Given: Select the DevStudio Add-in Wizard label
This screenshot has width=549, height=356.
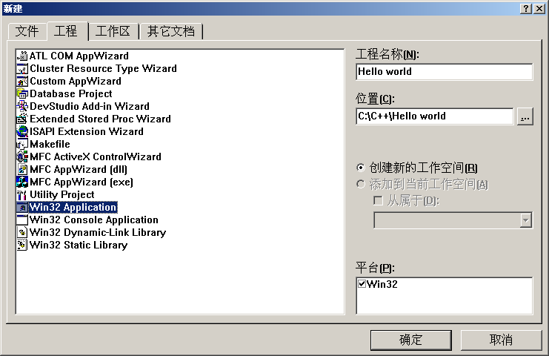Looking at the screenshot, I should tap(90, 107).
